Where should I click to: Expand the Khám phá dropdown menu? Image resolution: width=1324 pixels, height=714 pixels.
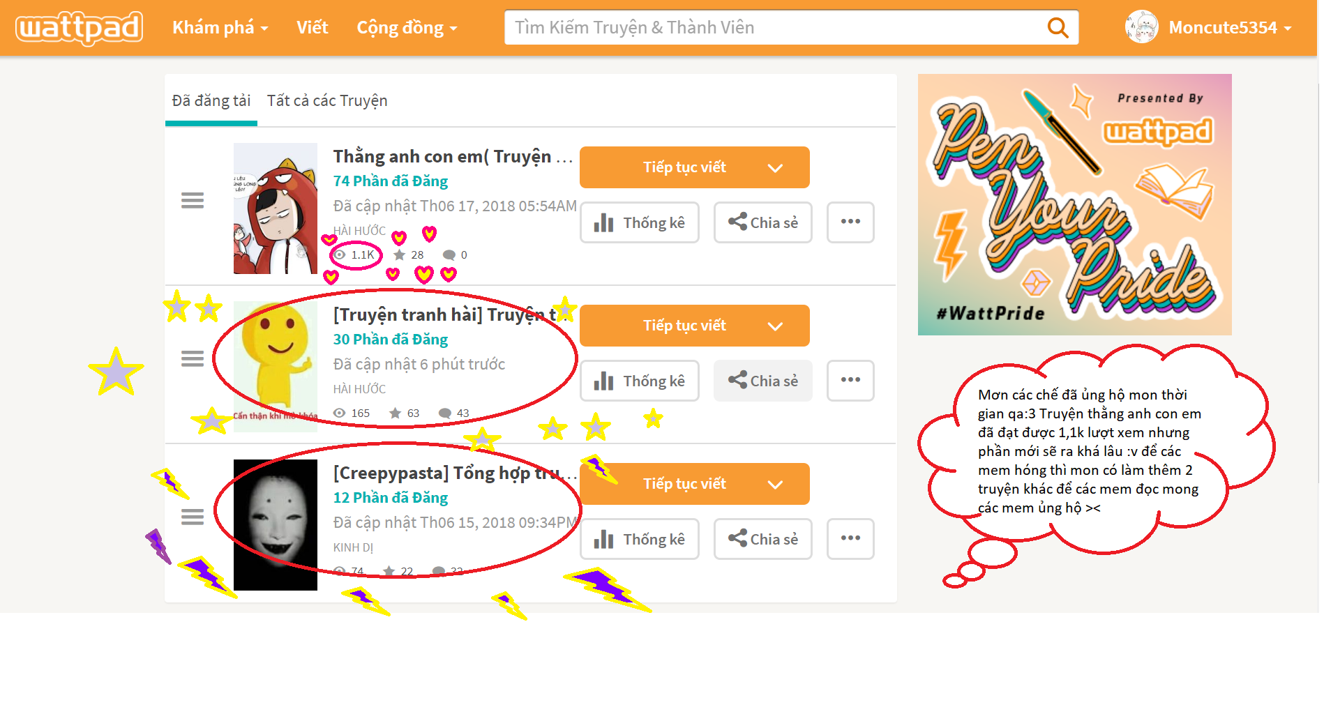pos(220,28)
